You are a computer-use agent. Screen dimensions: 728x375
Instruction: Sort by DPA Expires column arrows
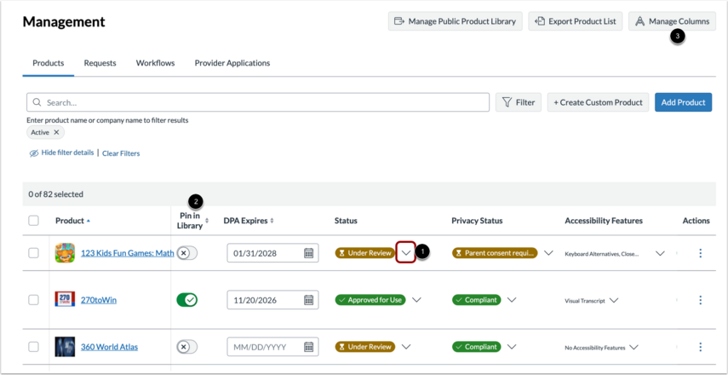click(272, 222)
